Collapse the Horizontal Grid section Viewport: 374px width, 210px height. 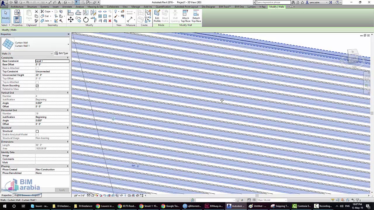point(67,110)
